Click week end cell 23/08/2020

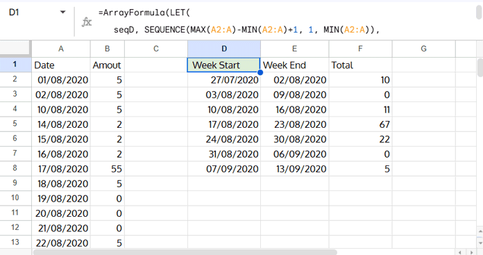(x=294, y=124)
